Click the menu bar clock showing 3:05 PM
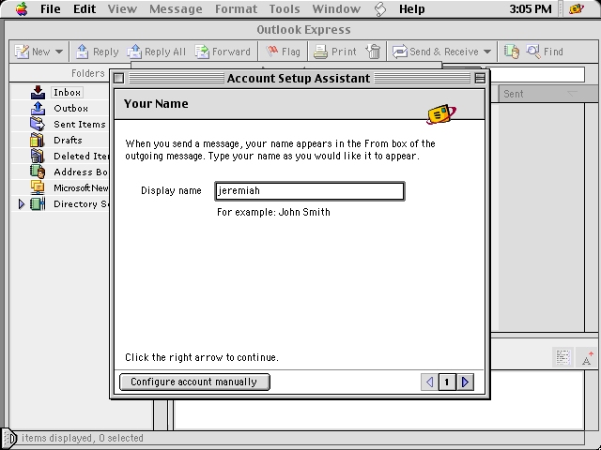The width and height of the screenshot is (601, 450). pyautogui.click(x=530, y=8)
